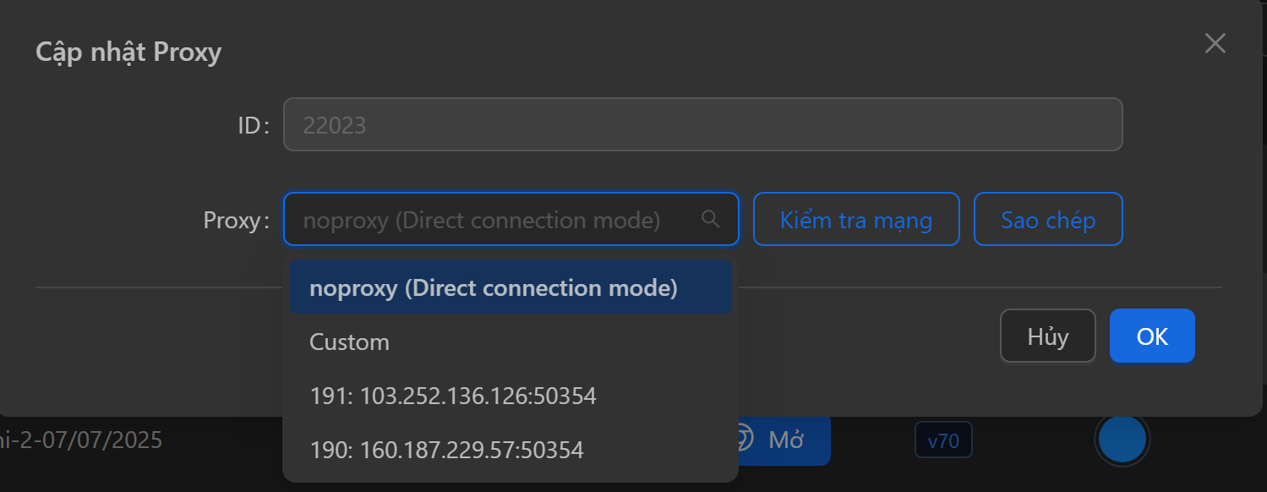The image size is (1267, 492).
Task: Click the Cập nhật Proxy dialog title
Action: click(128, 52)
